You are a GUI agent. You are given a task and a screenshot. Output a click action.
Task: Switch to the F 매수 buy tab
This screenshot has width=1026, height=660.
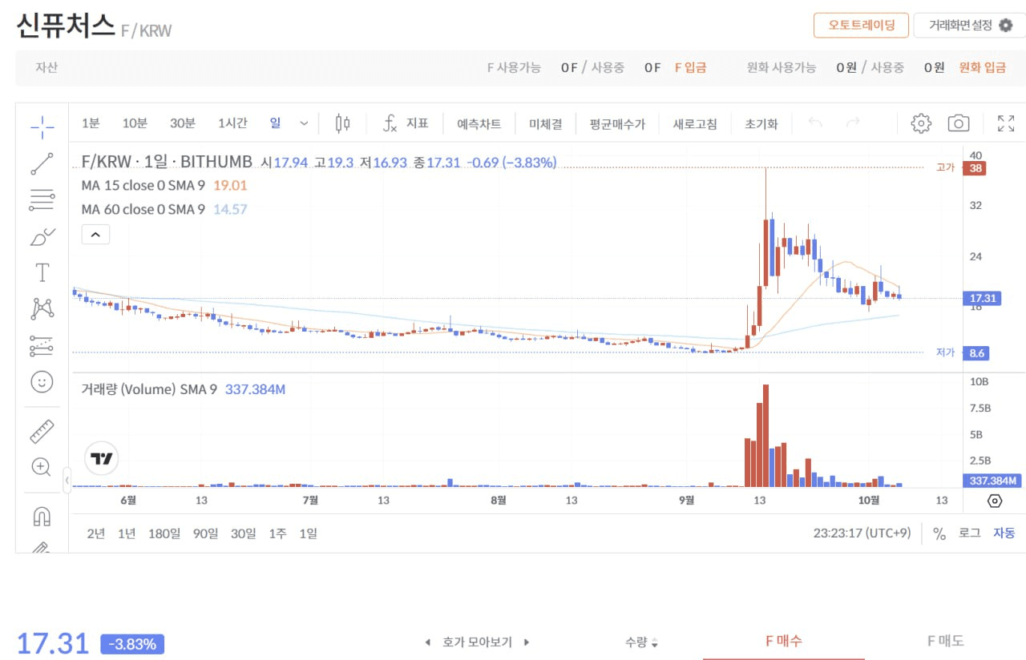(x=783, y=641)
